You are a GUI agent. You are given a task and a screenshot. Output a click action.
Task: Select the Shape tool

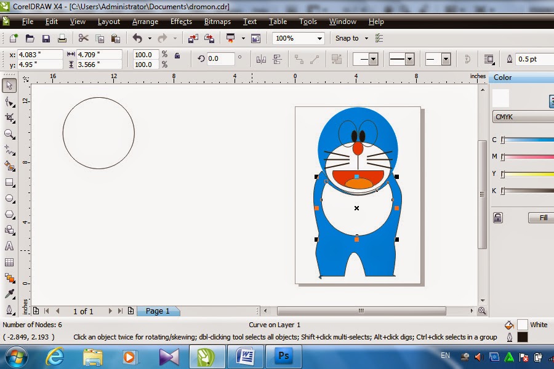point(9,102)
